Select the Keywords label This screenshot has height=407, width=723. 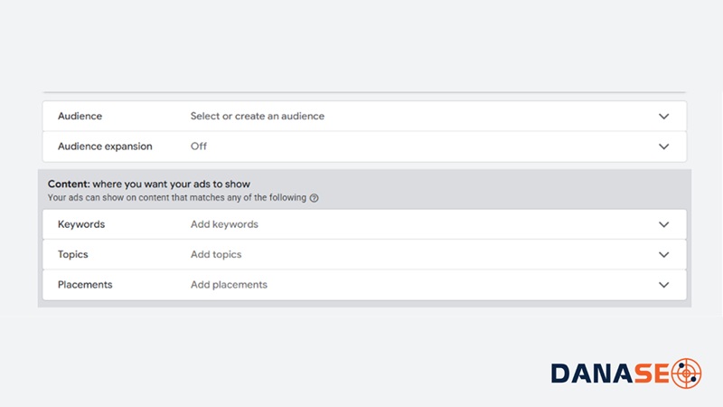81,224
